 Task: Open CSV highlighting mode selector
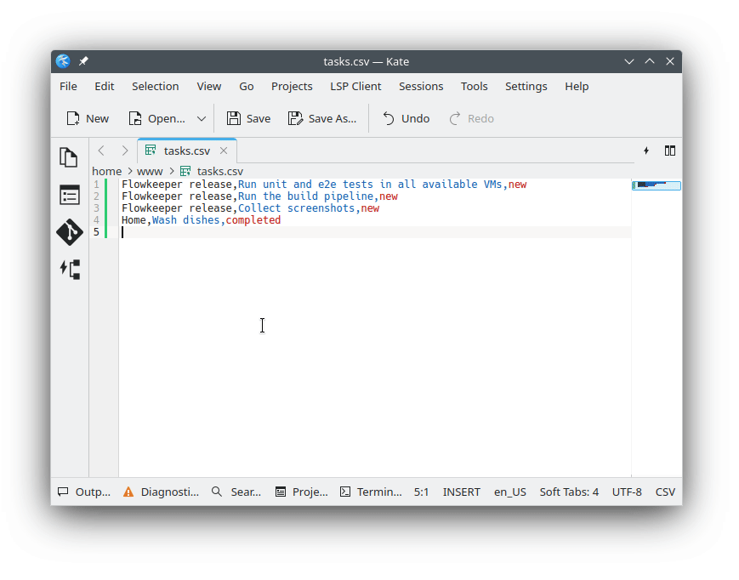pos(665,492)
